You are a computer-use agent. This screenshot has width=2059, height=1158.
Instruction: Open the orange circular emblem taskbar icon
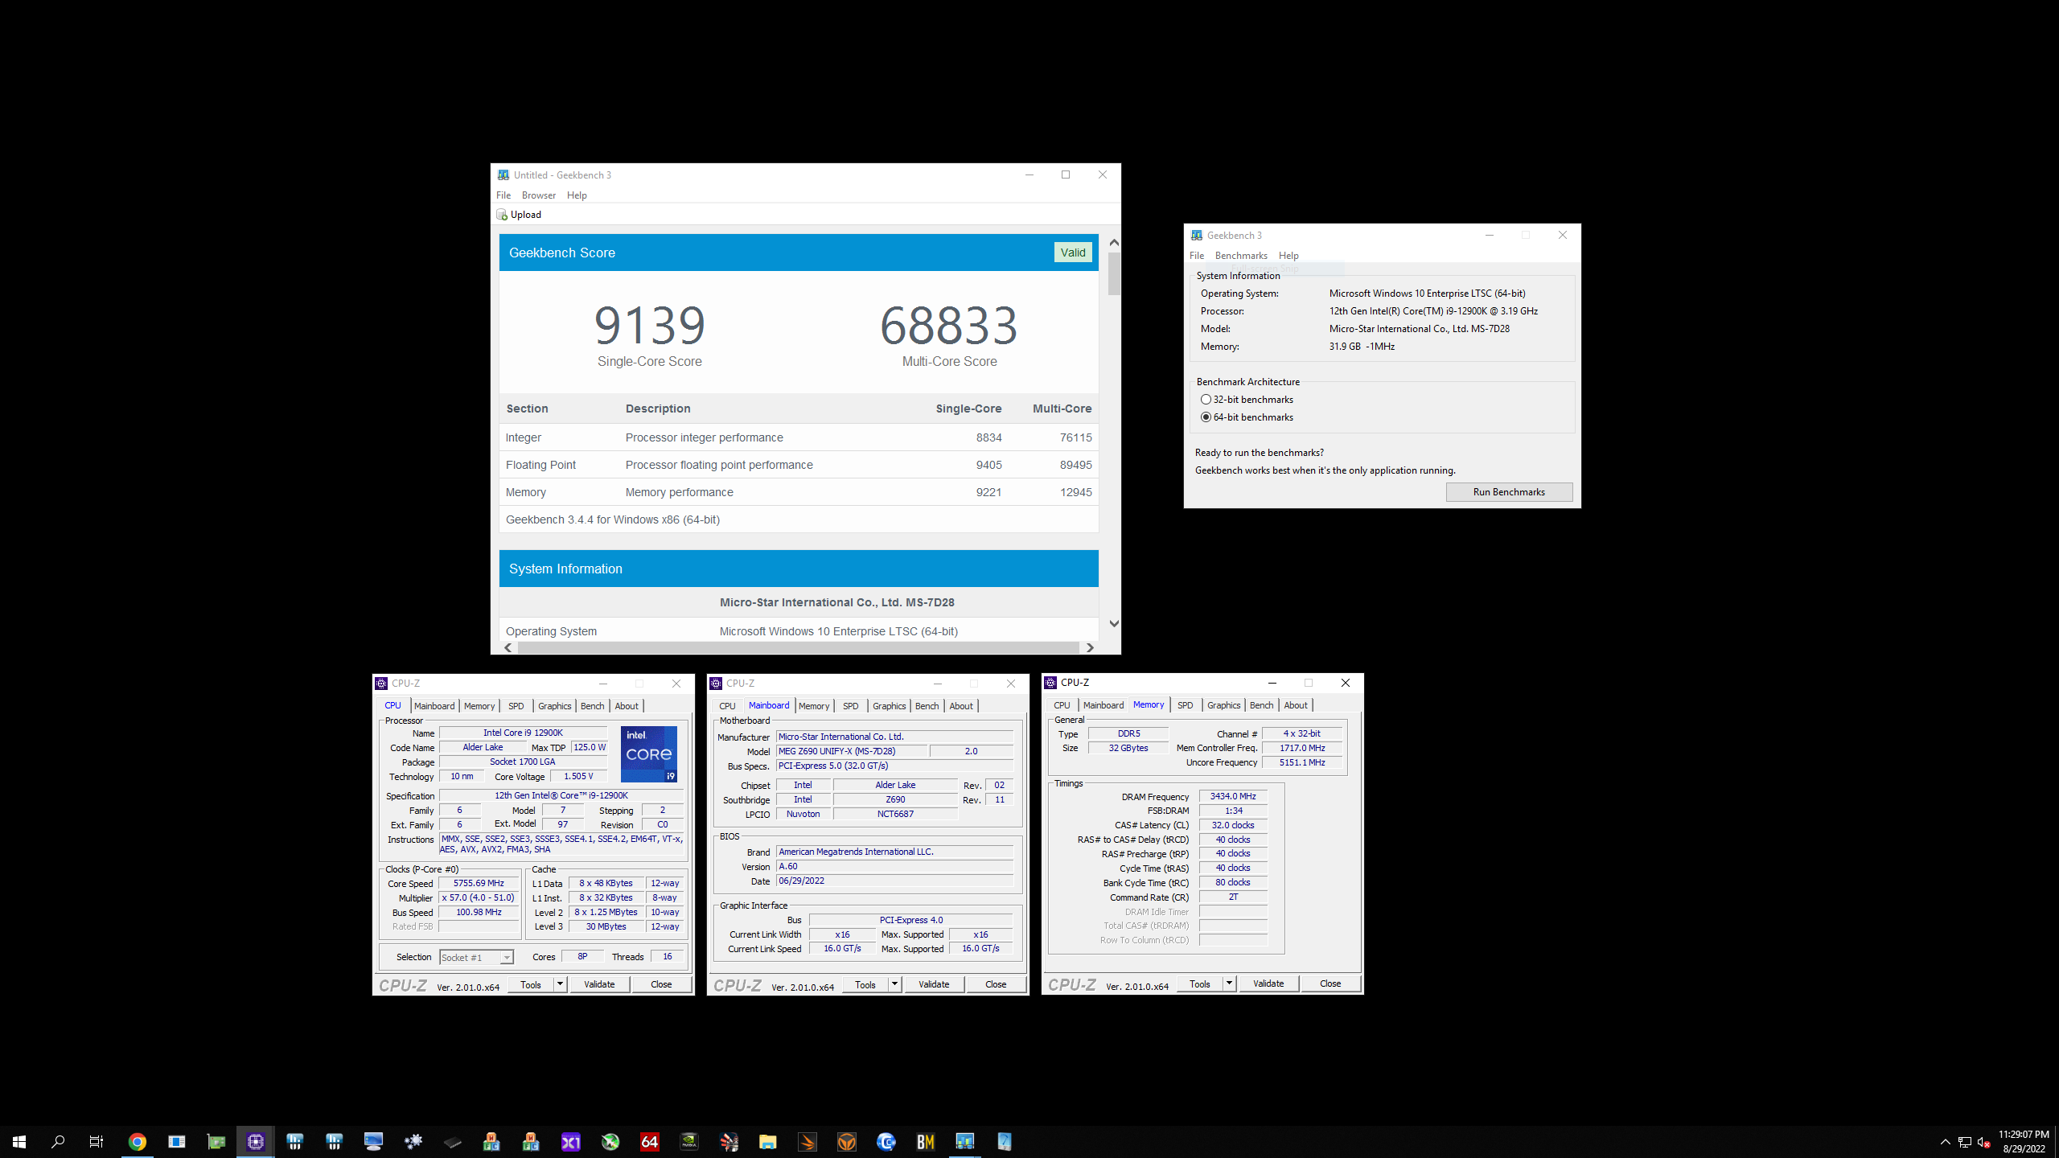847,1141
